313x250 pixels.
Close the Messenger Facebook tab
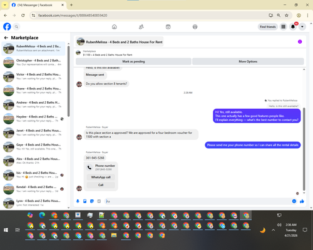63,5
